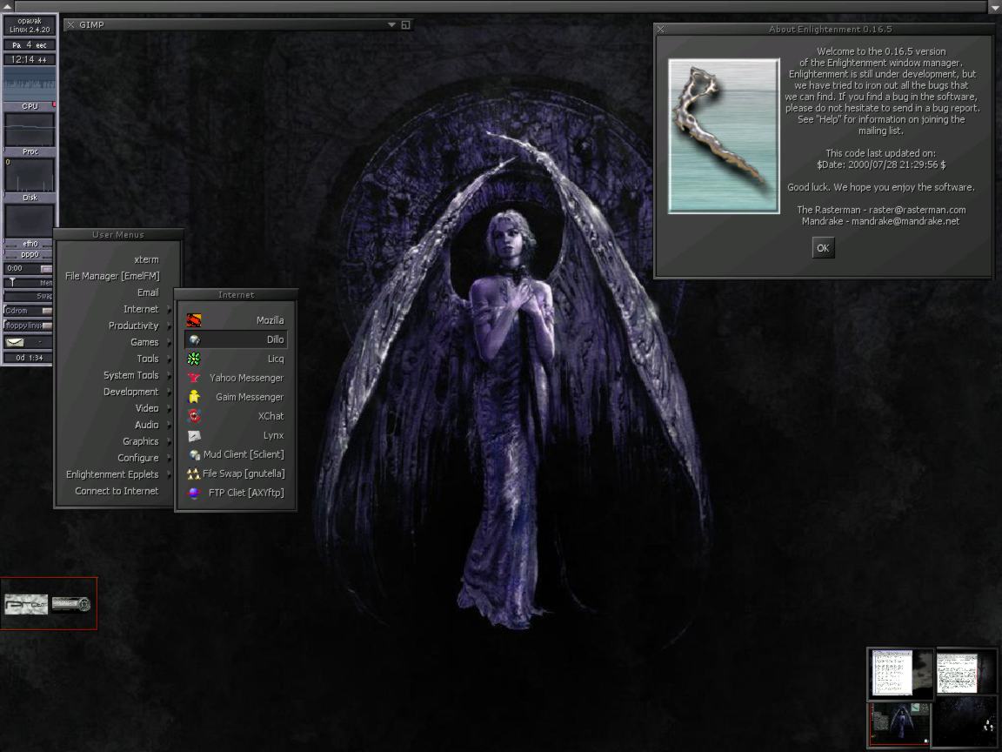Click the red Yahoo Messenger icon
This screenshot has height=752, width=1002.
194,378
